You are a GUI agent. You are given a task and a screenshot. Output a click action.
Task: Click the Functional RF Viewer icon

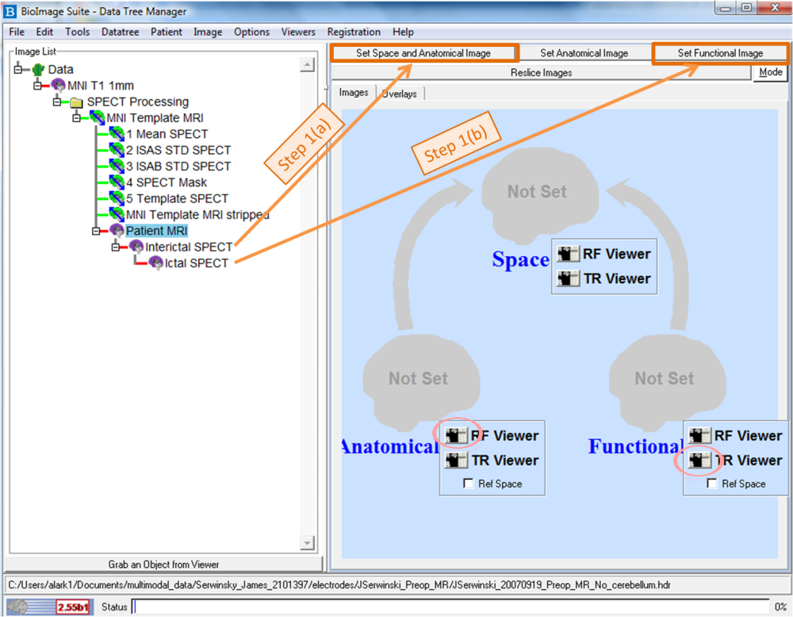coord(699,435)
